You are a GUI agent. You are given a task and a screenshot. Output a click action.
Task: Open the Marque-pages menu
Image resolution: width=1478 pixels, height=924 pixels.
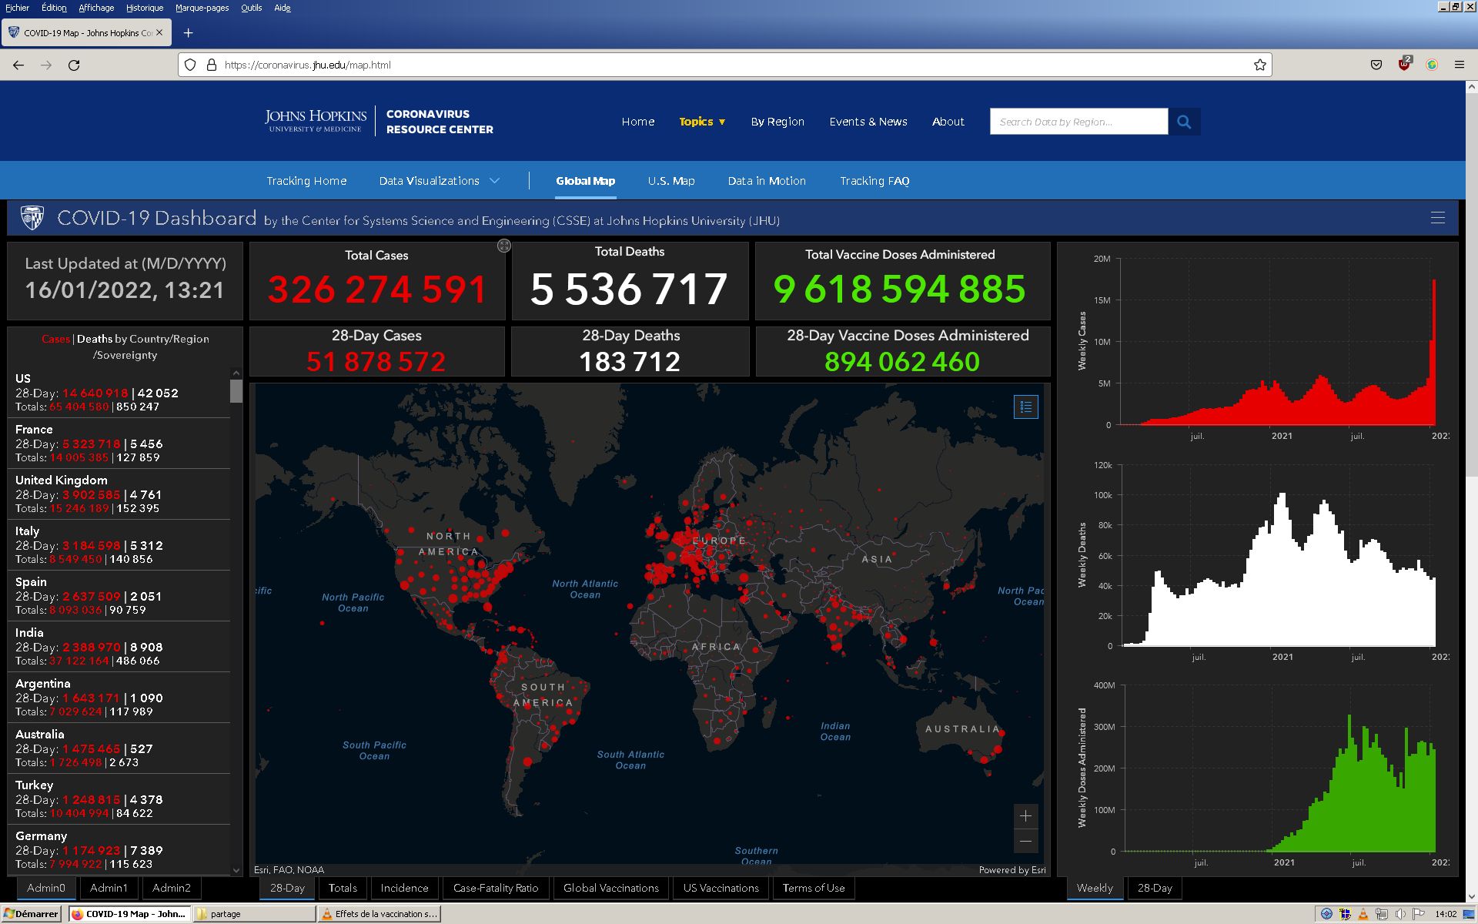coord(202,8)
